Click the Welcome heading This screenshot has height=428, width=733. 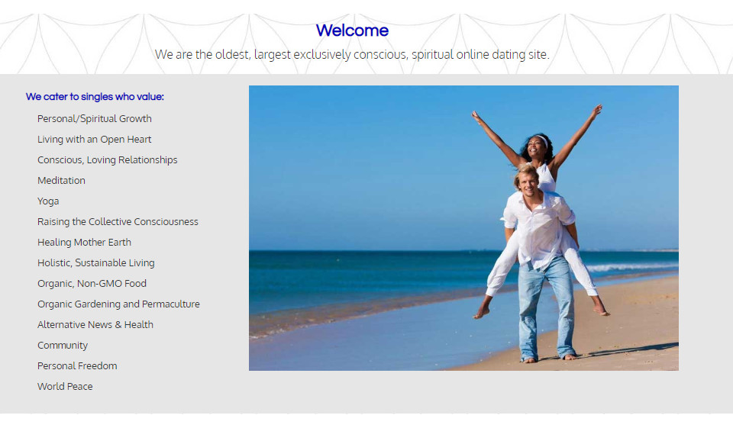tap(352, 31)
